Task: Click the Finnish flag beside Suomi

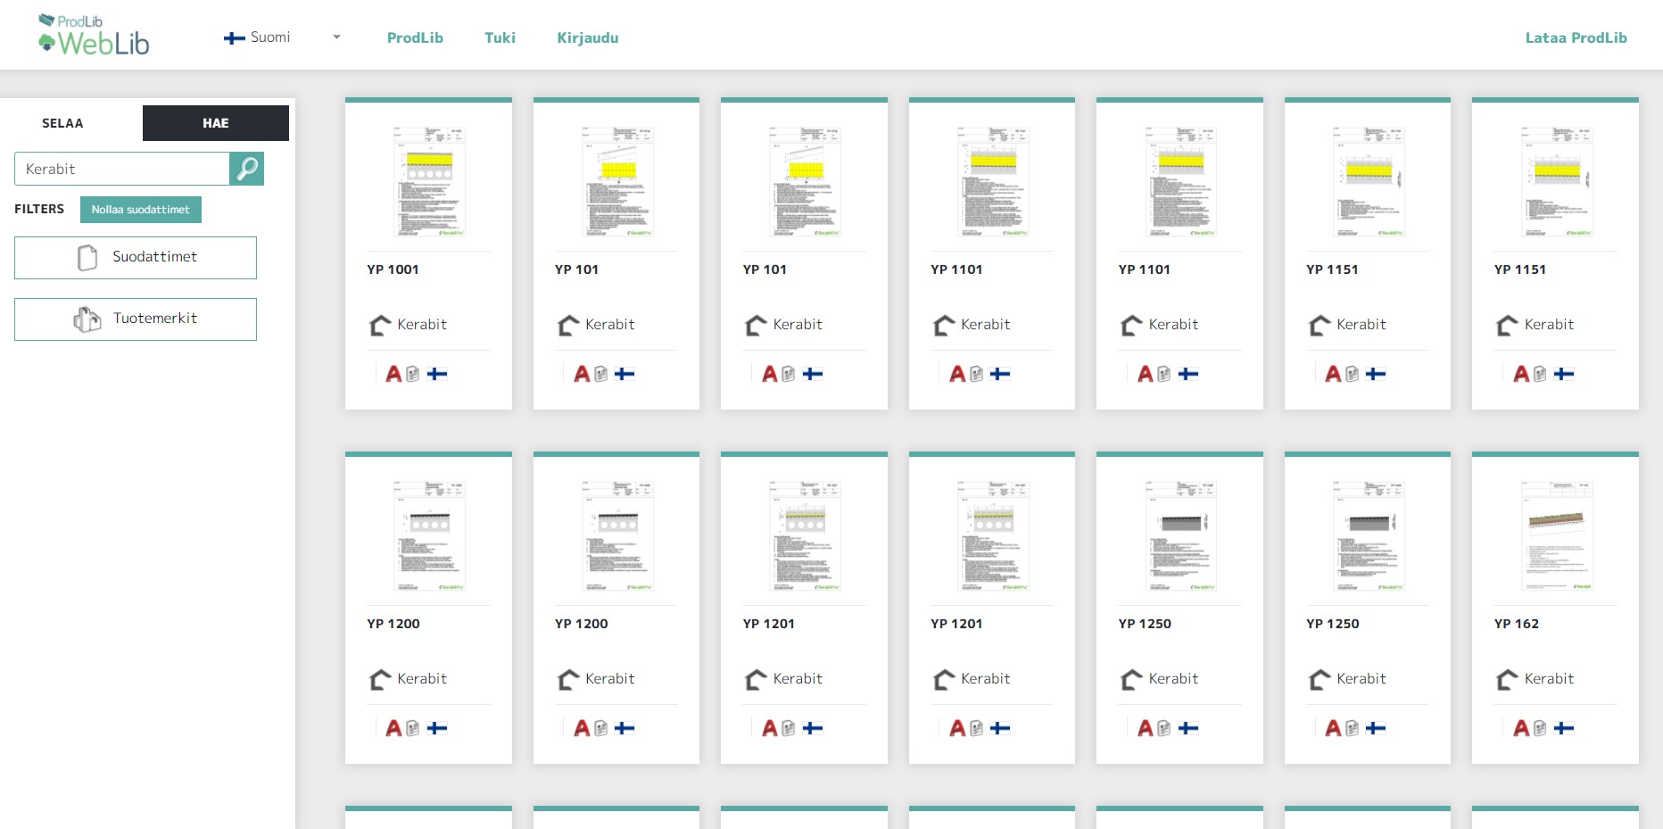Action: point(235,38)
